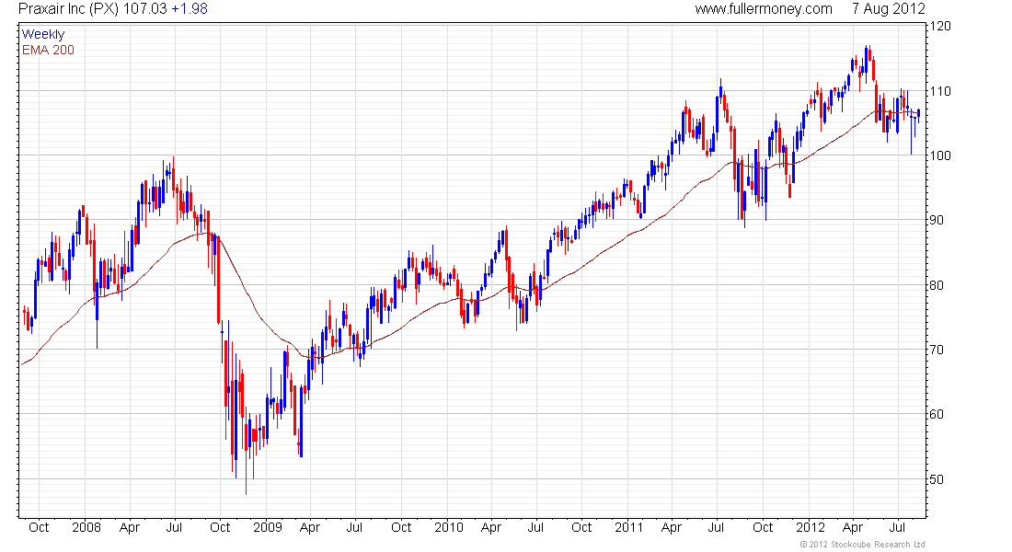Click the Oct label preceding 2010
Screen dimensions: 1012x552
pos(401,527)
